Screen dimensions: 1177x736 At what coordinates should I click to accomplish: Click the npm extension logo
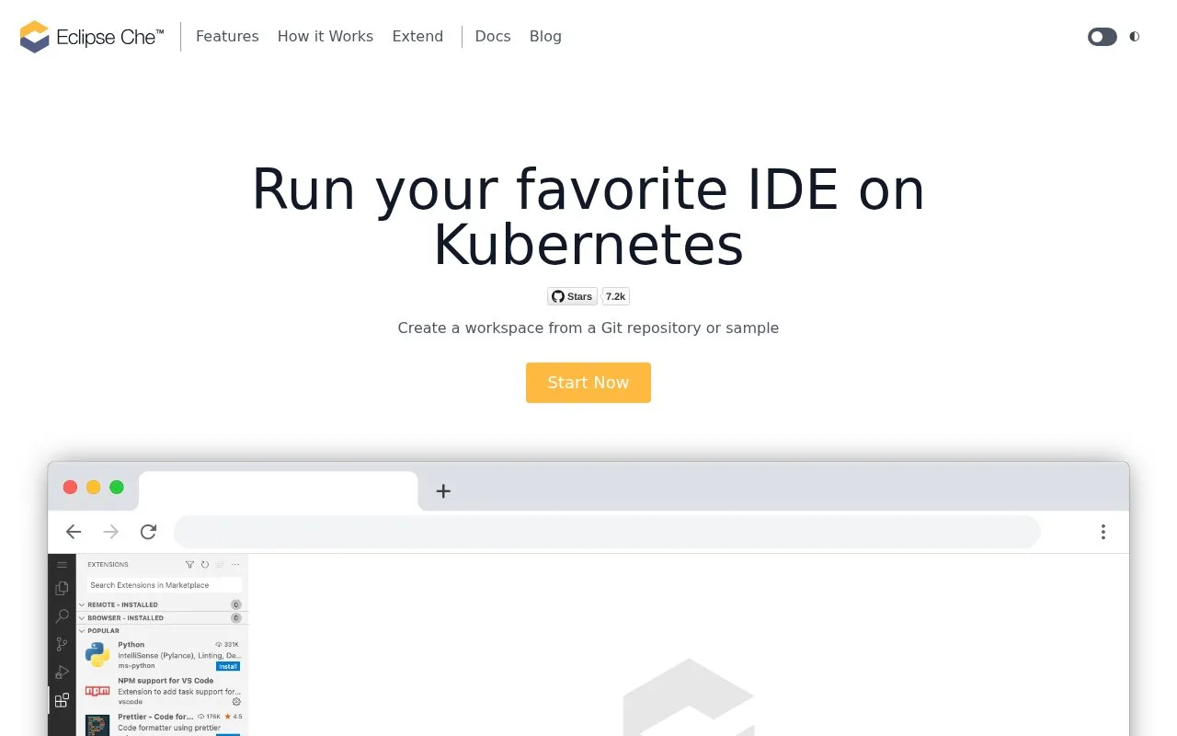pos(97,690)
